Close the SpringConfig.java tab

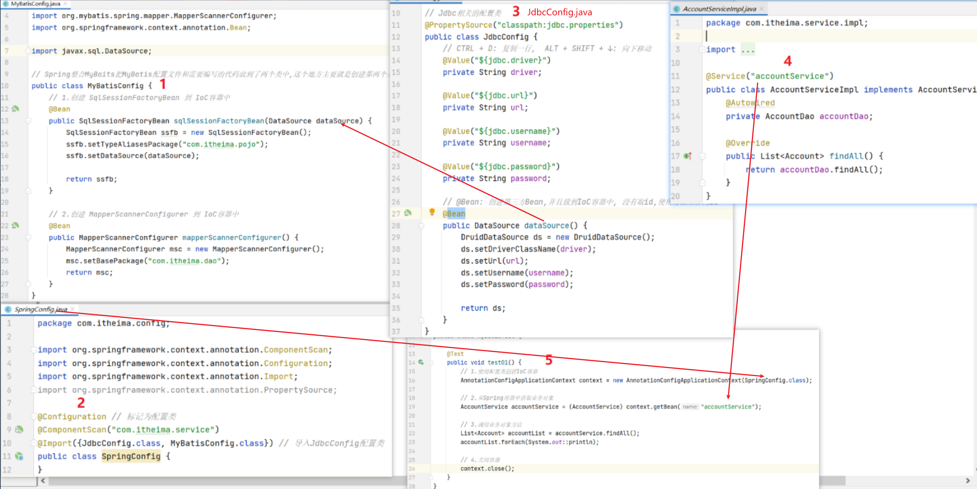pos(73,309)
